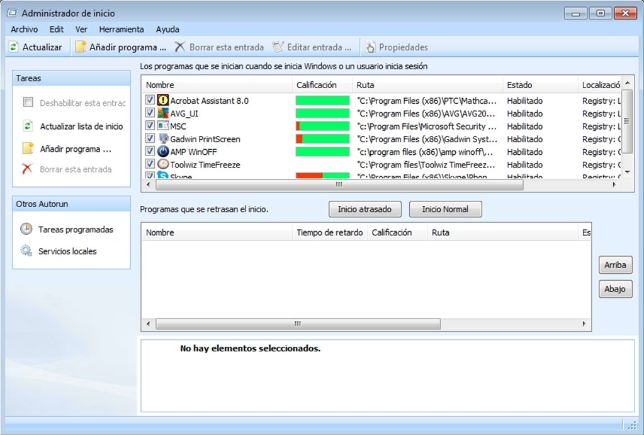Click the delayed list horizontal scrollbar right arrow
The image size is (644, 435).
tap(584, 324)
